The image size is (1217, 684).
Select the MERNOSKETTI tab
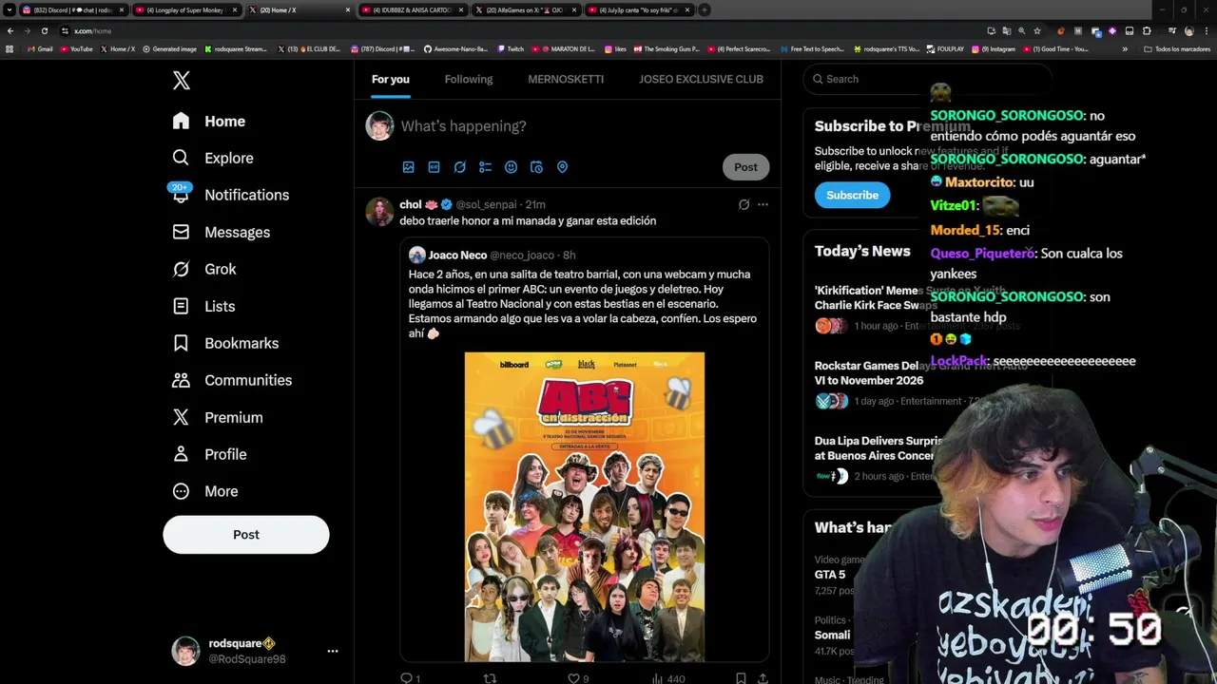click(566, 79)
